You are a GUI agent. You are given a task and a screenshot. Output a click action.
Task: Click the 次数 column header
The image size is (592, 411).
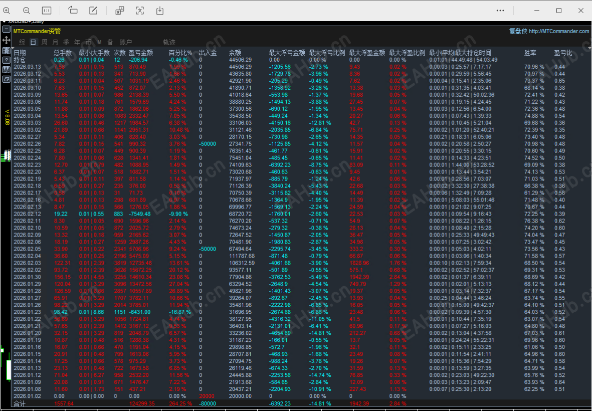coord(120,53)
